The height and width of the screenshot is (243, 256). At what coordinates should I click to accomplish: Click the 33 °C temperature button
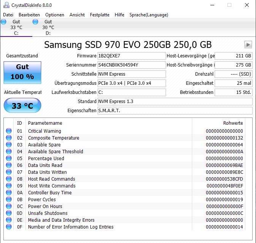click(22, 105)
